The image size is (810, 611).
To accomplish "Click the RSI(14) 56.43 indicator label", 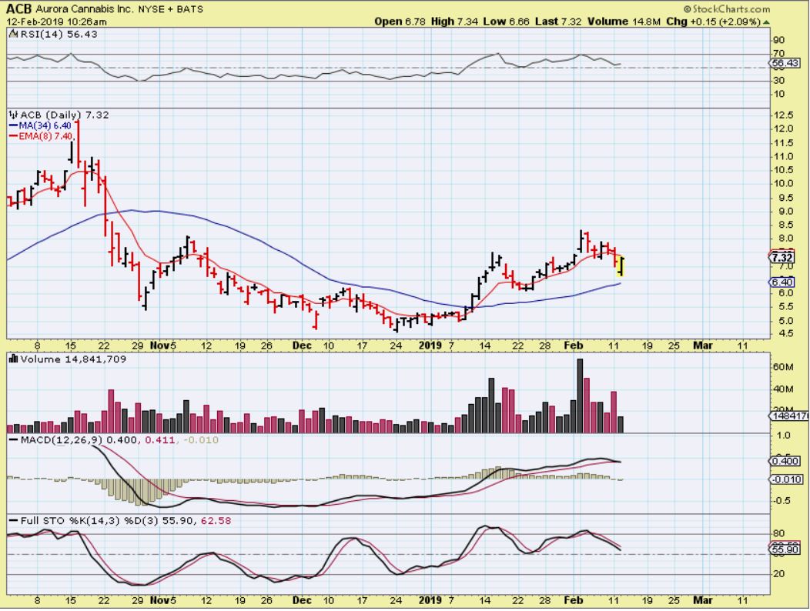I will (59, 34).
